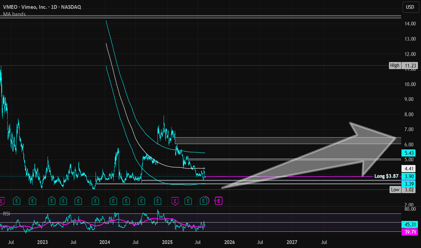
Task: Click the Low 3.02 price label
Action: (x=404, y=189)
